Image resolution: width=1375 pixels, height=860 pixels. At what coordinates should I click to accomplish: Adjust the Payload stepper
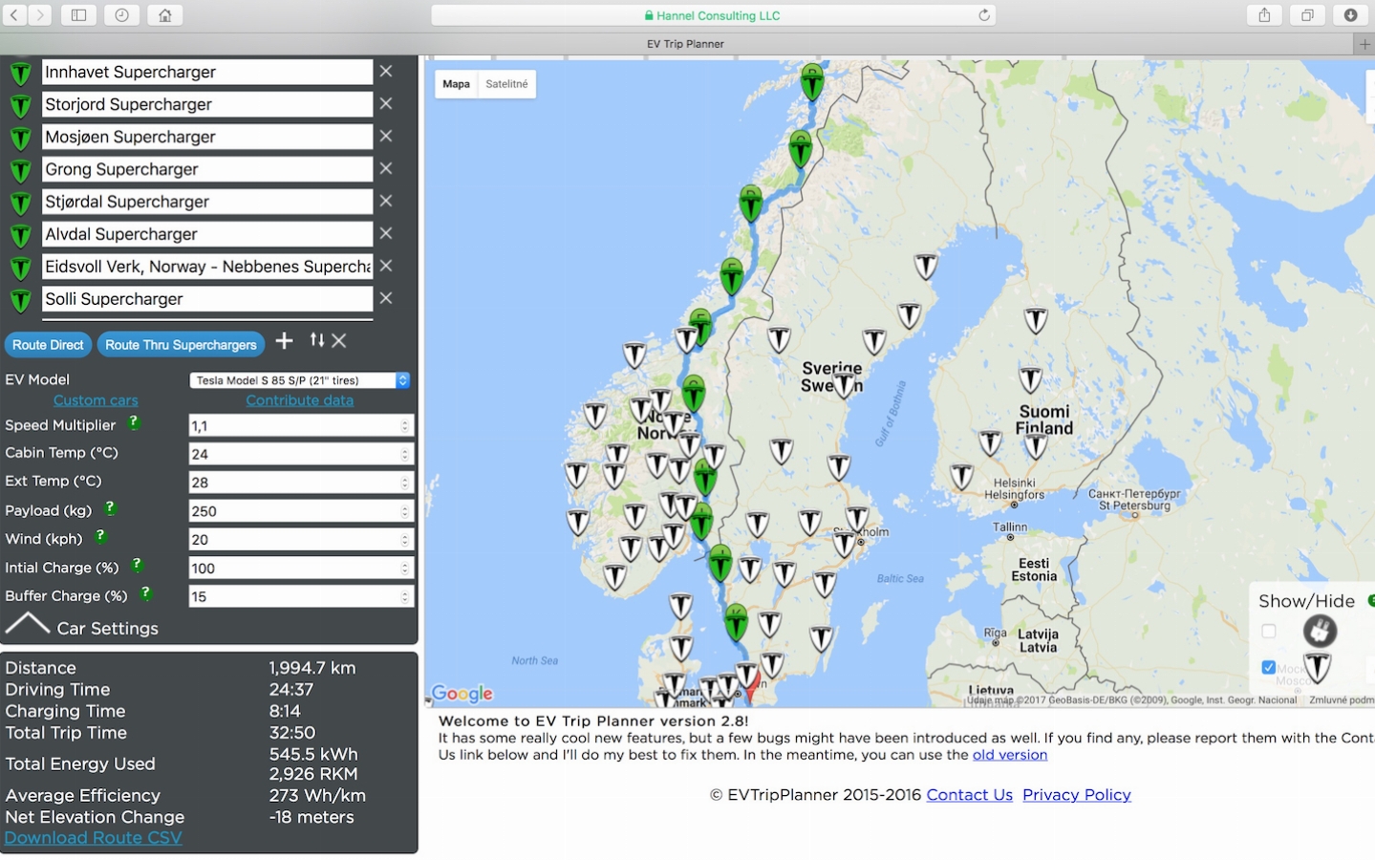pyautogui.click(x=405, y=511)
